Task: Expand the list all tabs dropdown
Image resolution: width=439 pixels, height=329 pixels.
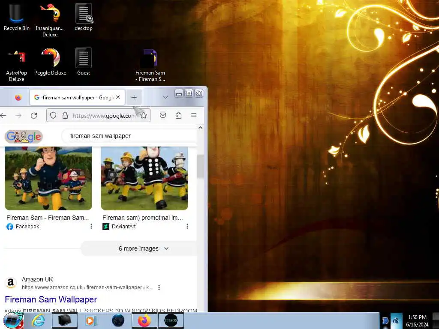Action: 165,97
